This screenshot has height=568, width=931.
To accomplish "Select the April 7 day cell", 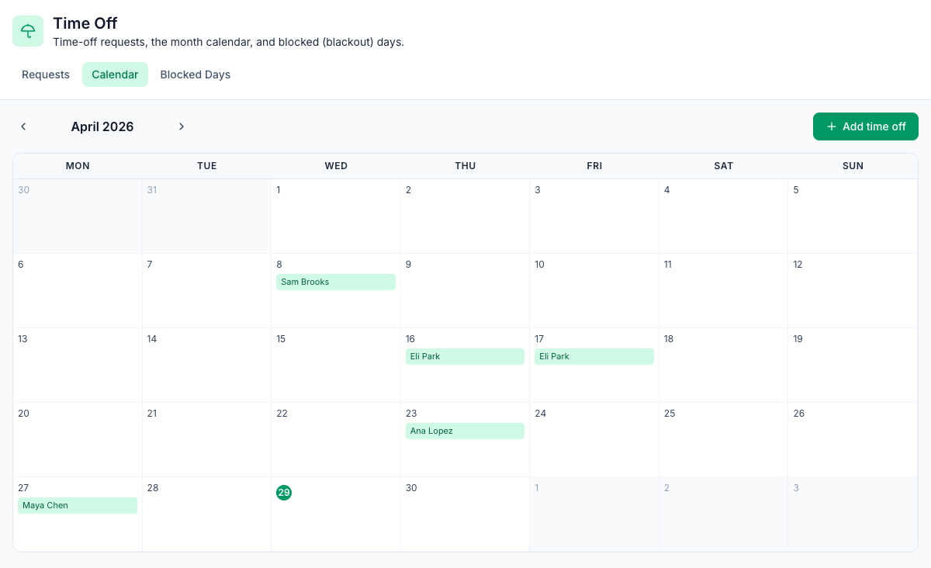I will (207, 291).
